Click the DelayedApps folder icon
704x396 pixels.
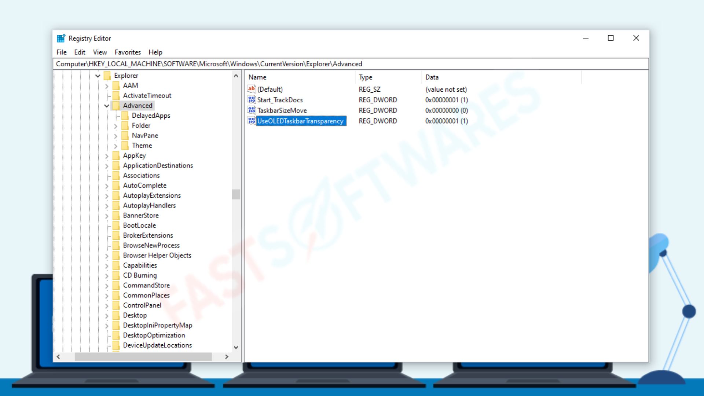click(x=125, y=115)
